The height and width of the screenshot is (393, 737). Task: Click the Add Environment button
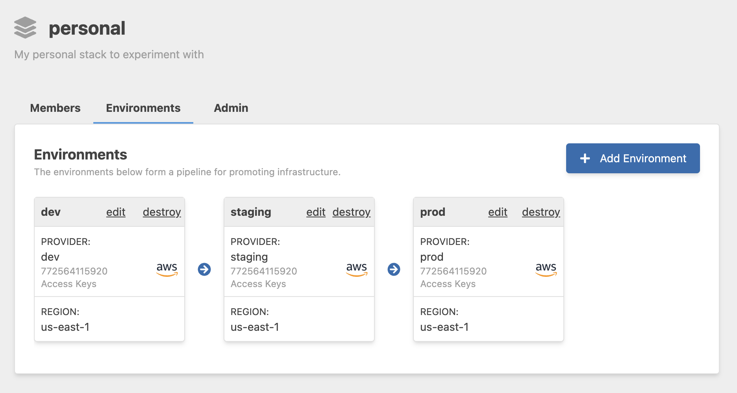633,158
